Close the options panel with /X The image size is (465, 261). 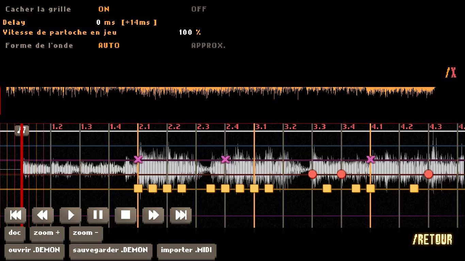click(x=451, y=72)
